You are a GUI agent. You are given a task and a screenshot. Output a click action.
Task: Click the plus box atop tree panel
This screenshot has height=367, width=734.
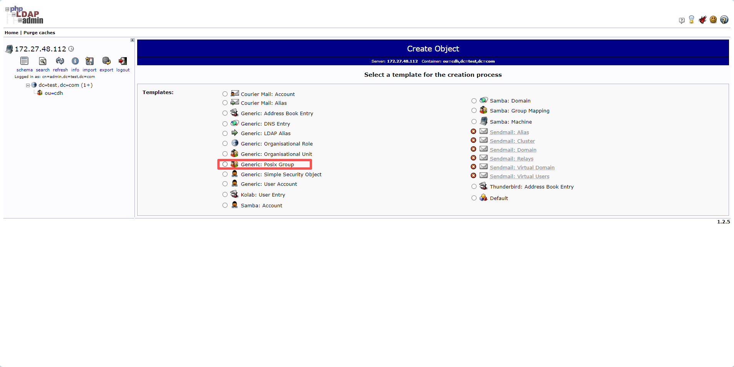132,40
